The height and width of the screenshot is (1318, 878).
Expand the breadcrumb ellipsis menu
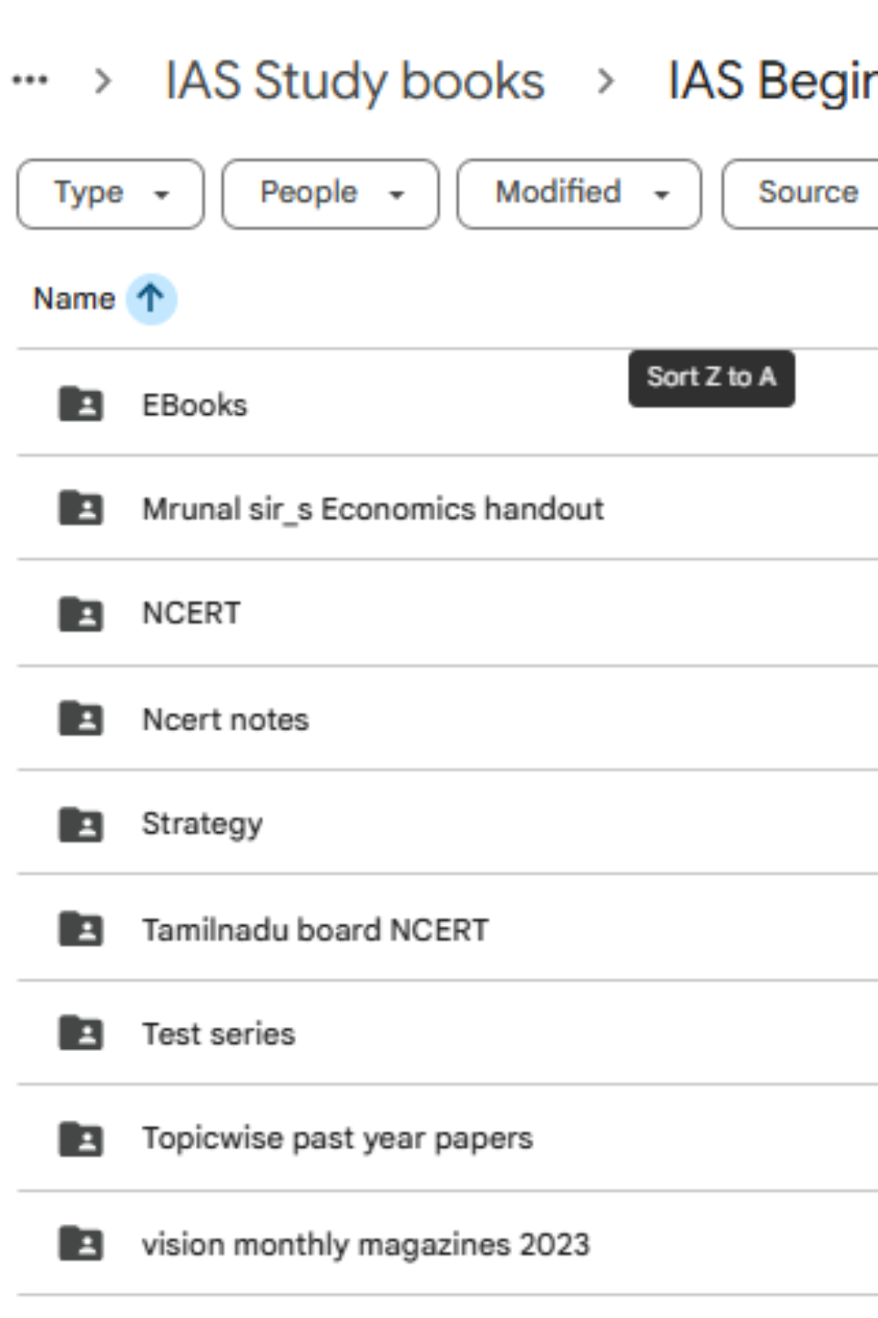30,81
